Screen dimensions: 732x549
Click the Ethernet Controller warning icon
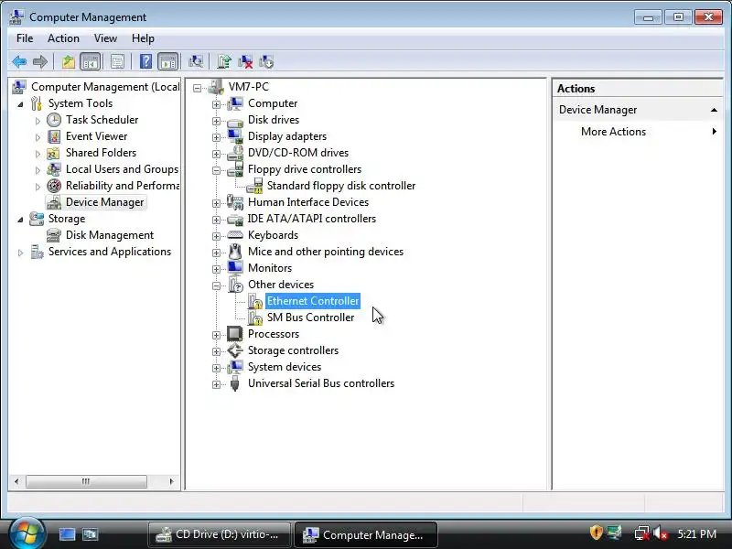(255, 302)
